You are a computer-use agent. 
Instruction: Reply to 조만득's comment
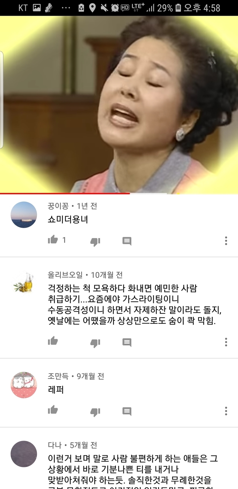coord(127,411)
